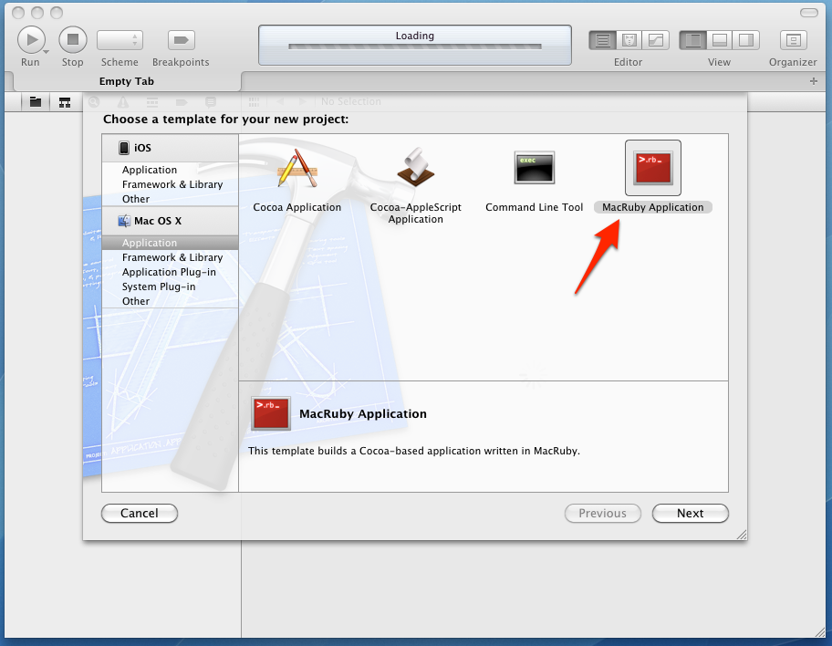Click the Cocoa Application label
Image resolution: width=832 pixels, height=646 pixels.
[297, 207]
